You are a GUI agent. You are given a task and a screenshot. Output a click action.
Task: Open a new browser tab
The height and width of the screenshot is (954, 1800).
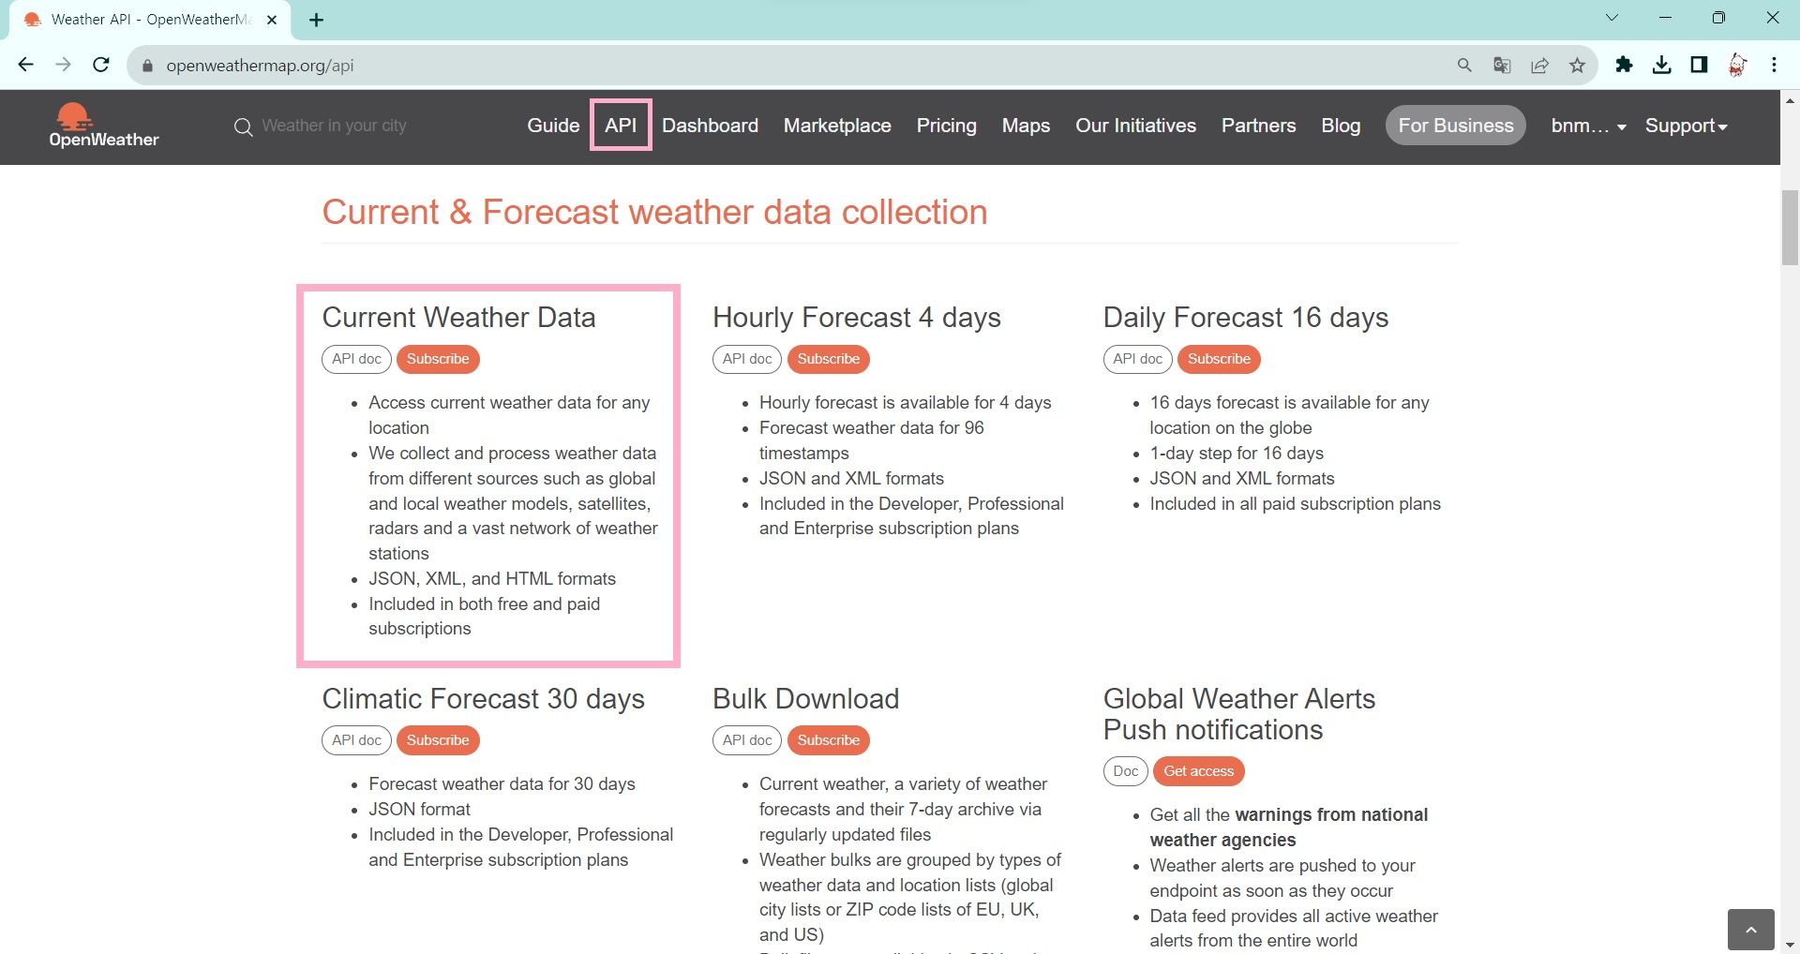pyautogui.click(x=317, y=20)
